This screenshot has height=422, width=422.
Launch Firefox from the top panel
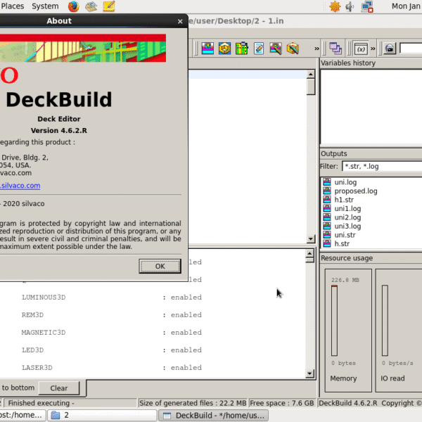click(x=73, y=6)
